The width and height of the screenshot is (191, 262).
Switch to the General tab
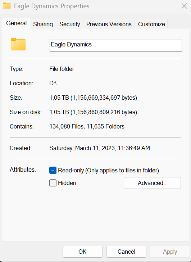[x=16, y=23]
